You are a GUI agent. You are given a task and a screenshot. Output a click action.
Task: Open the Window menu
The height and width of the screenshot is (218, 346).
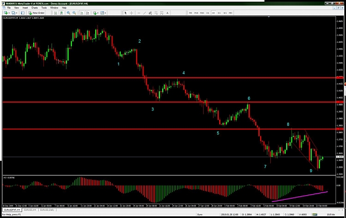point(54,8)
